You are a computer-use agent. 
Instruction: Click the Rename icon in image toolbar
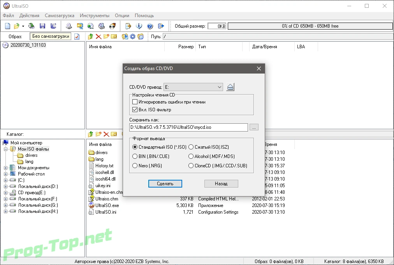[114, 37]
